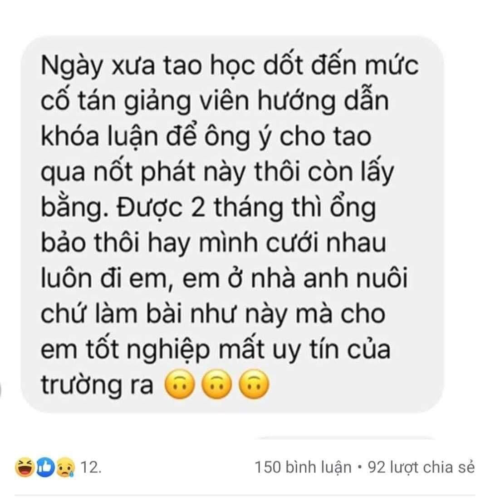Screen dimensions: 490x499
Task: Click the text 'Được 2 tháng thì ổng'
Action: click(x=246, y=208)
